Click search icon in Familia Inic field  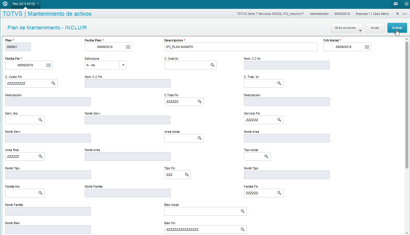click(40, 193)
